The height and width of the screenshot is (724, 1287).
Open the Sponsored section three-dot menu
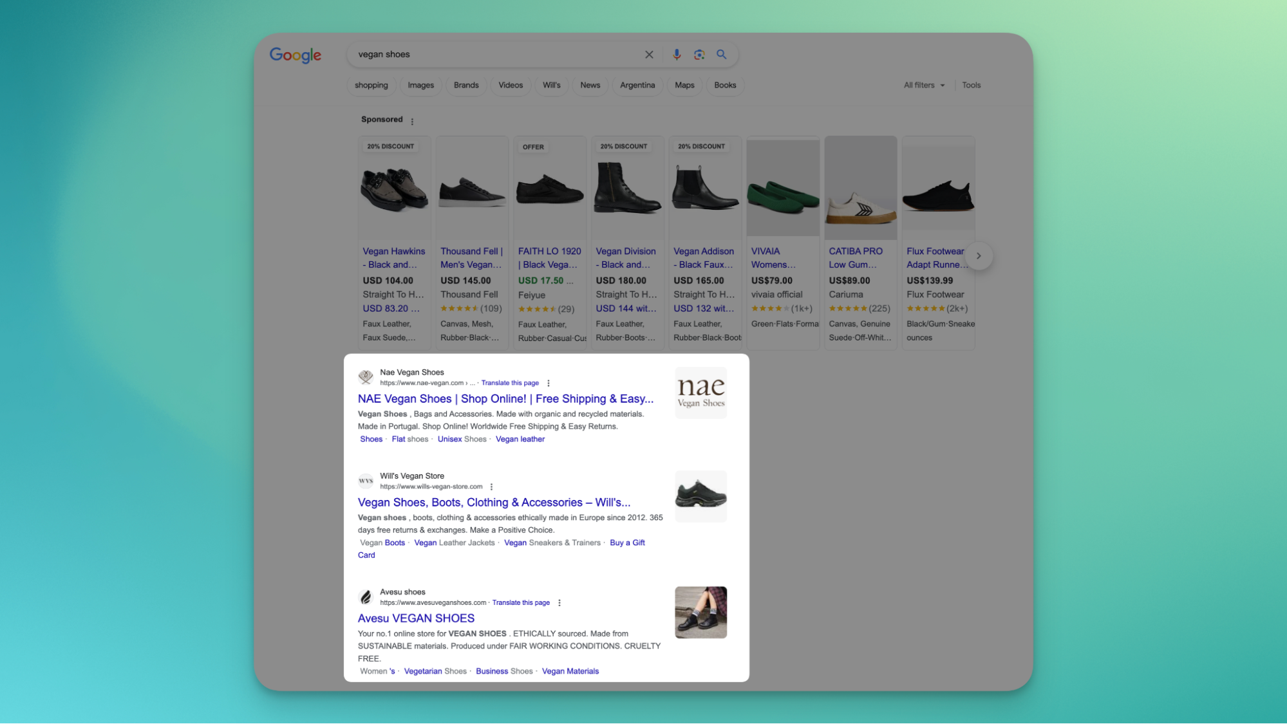(412, 121)
